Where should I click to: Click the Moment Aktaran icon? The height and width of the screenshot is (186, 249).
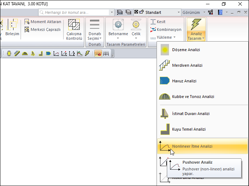coord(27,22)
